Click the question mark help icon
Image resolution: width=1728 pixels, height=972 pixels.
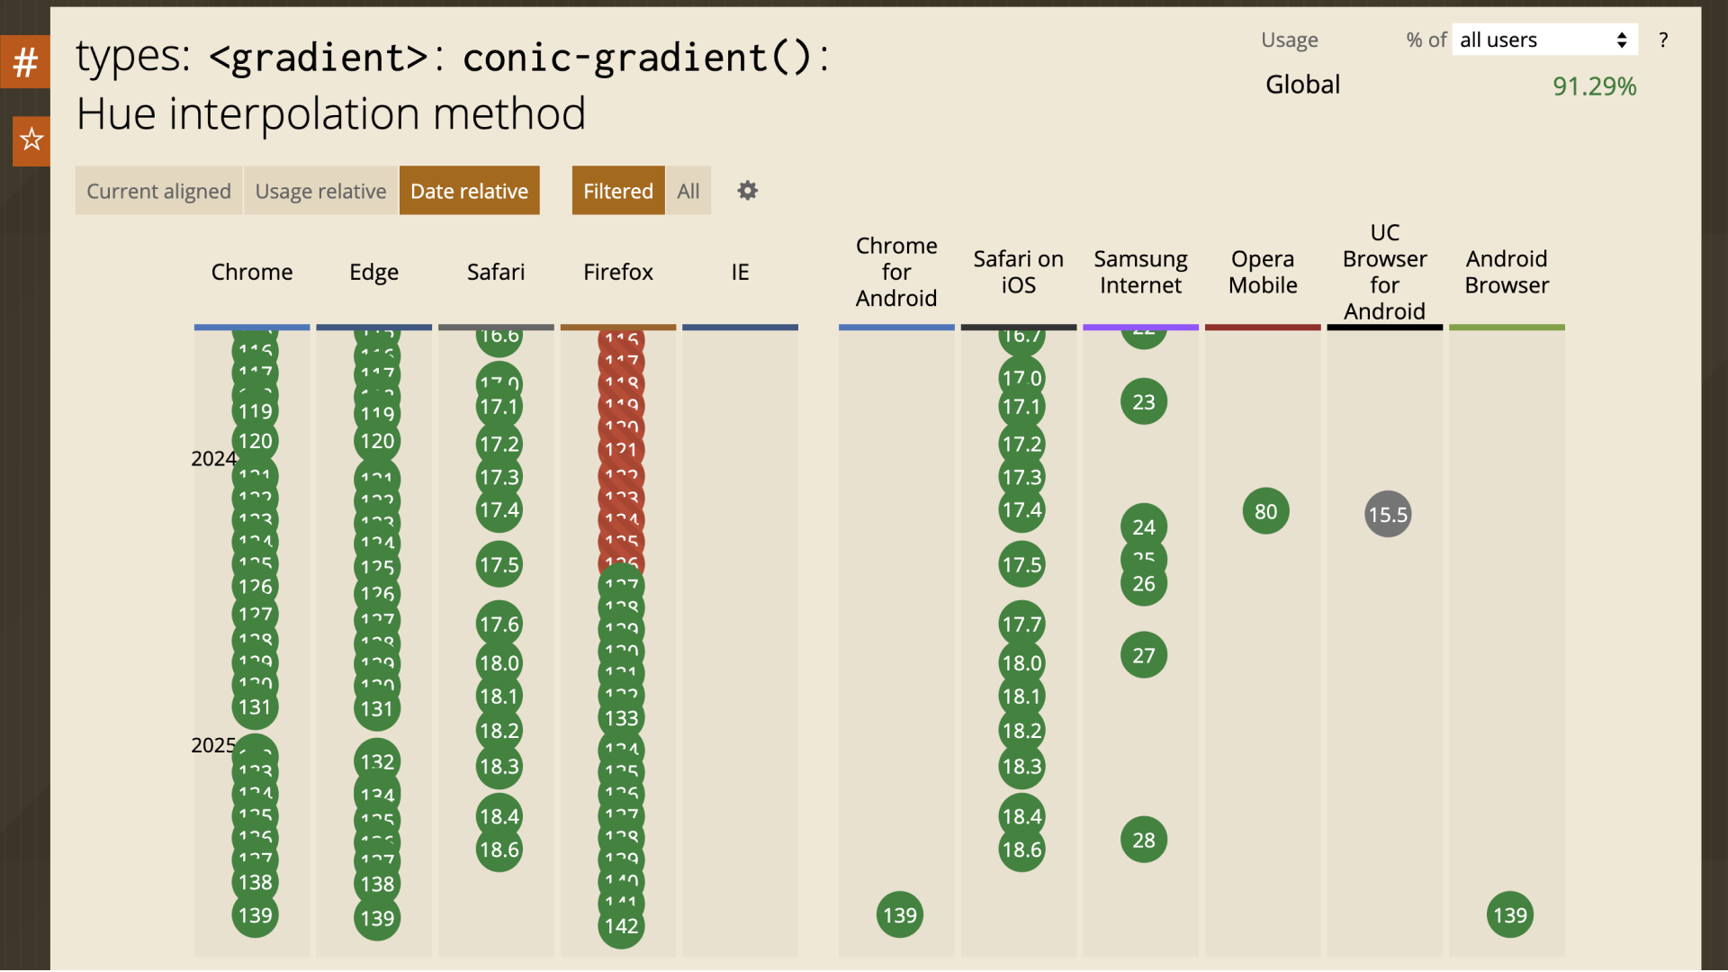pyautogui.click(x=1663, y=40)
